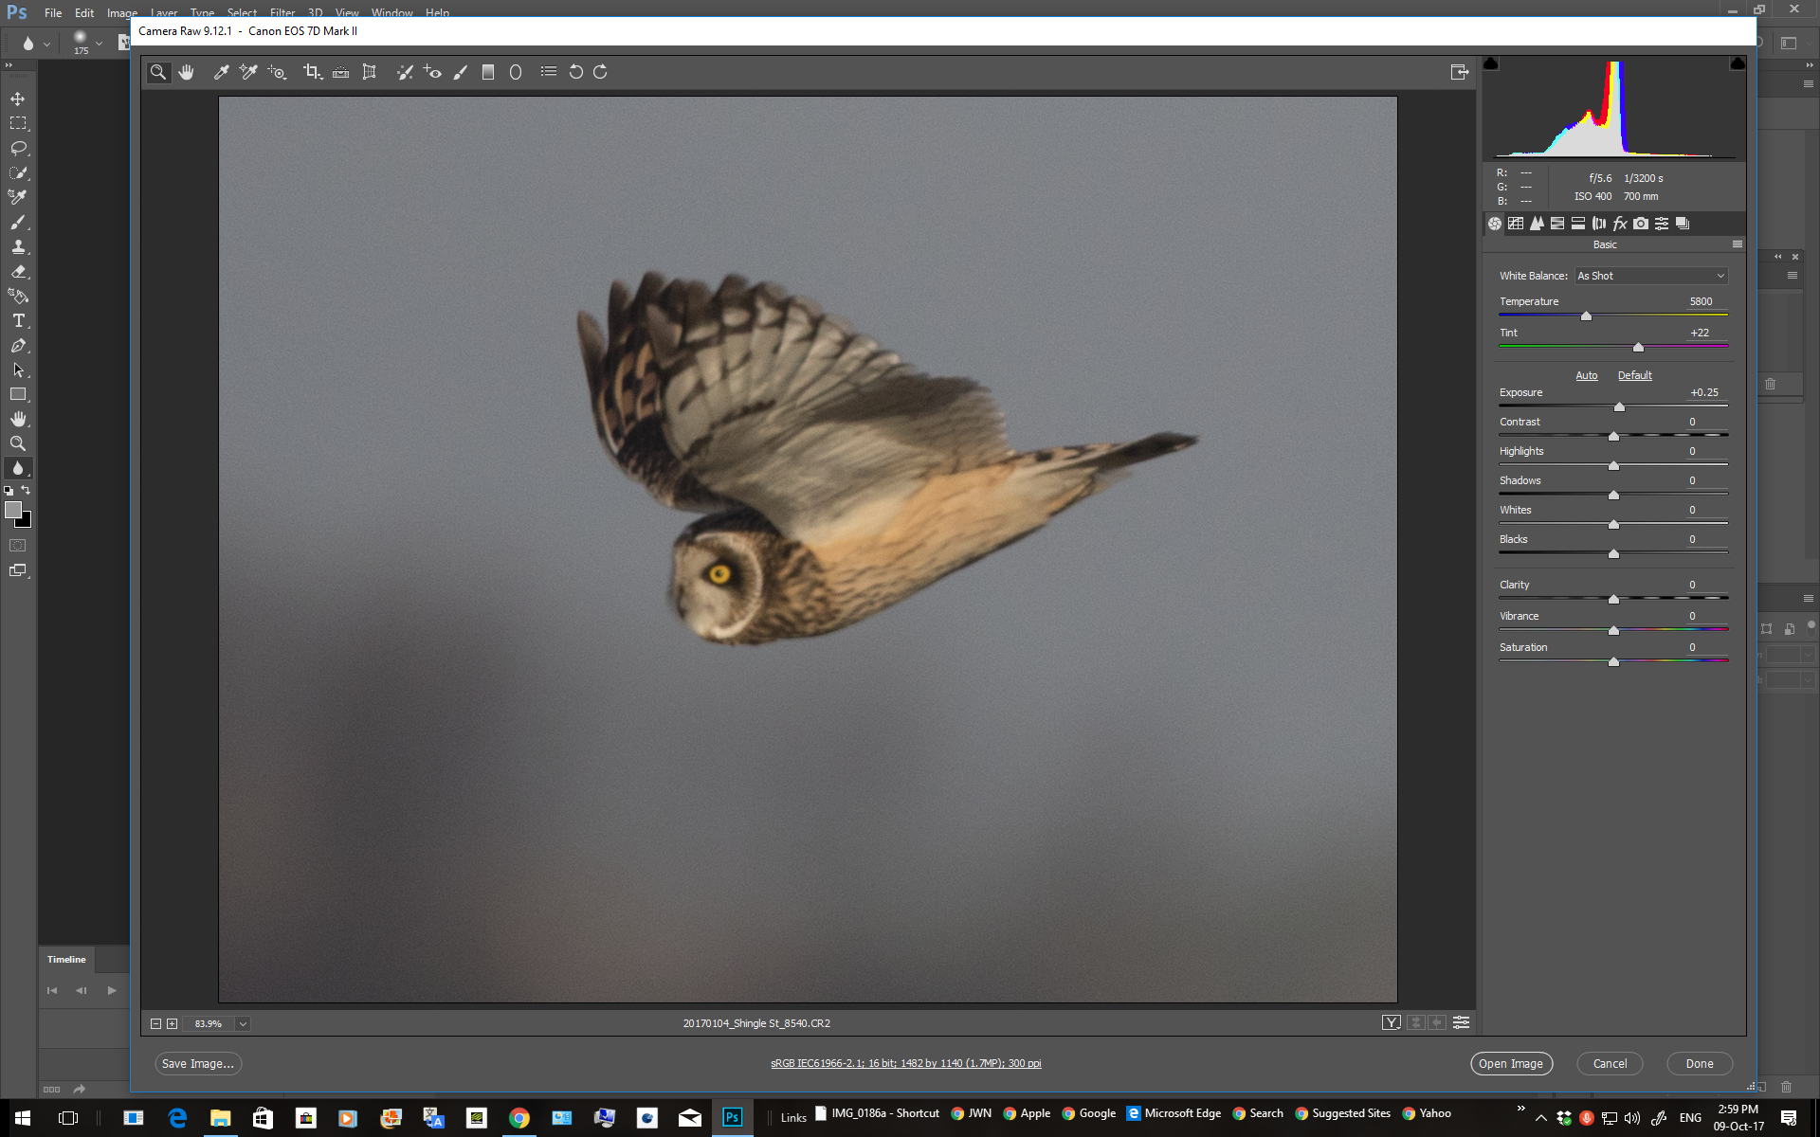Select the Camera Raw Hand tool
The width and height of the screenshot is (1820, 1137).
pyautogui.click(x=187, y=72)
